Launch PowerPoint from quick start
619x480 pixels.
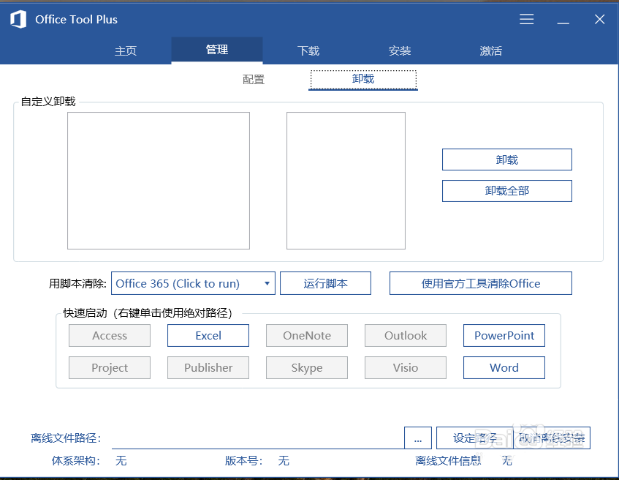coord(504,336)
